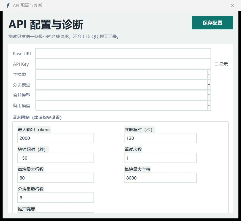Click the 主模型 label

(19, 75)
